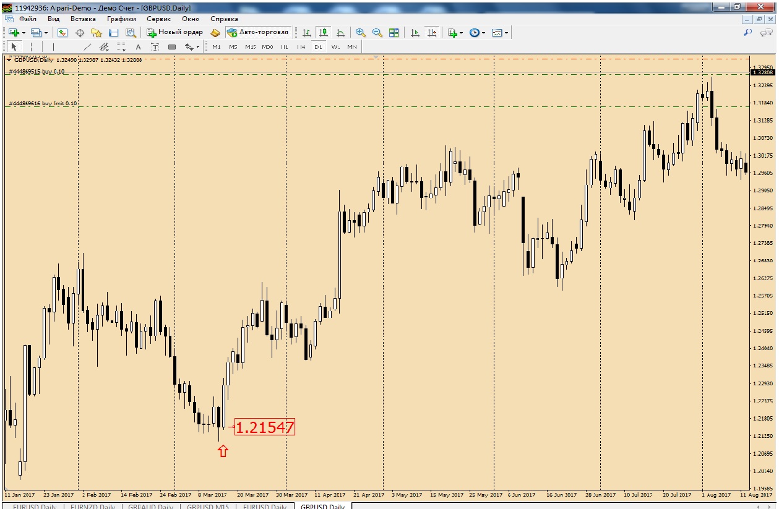
Task: Select the D1 daily timeframe button
Action: click(x=318, y=46)
